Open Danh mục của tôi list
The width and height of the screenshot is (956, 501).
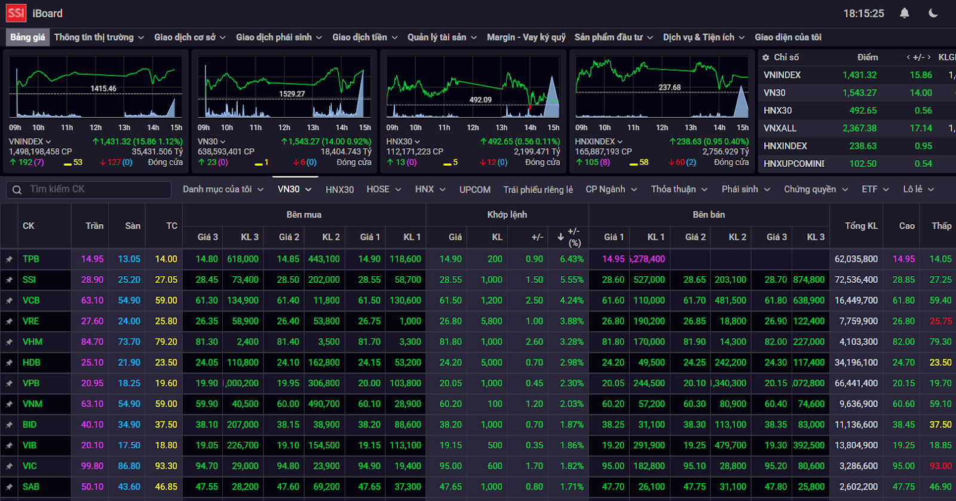(x=223, y=190)
